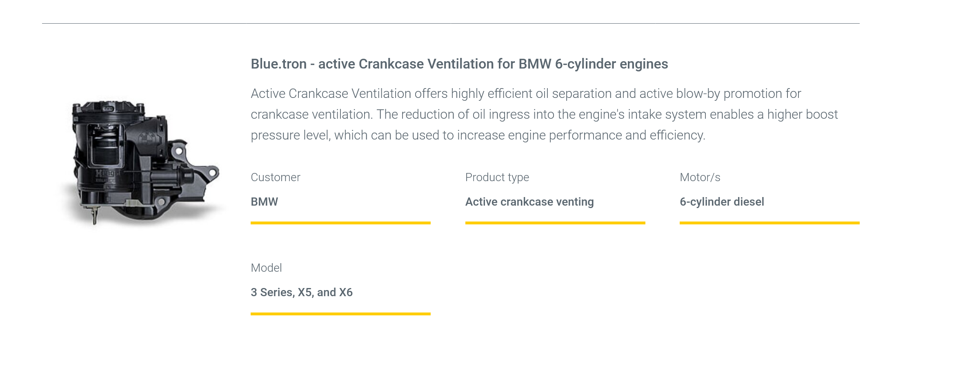954x379 pixels.
Task: Click the mounting hole on part's right bracket
Action: click(212, 173)
